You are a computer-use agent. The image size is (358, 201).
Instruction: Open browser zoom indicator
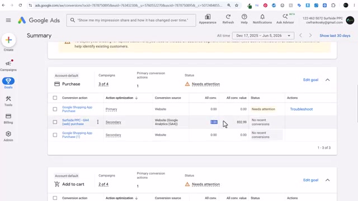(229, 5)
